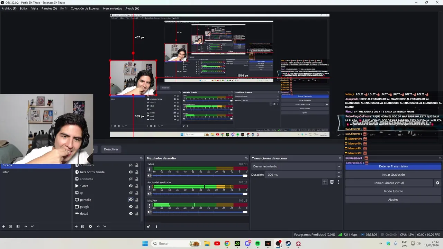Open the Ayuda menu
This screenshot has width=443, height=249.
click(x=132, y=8)
